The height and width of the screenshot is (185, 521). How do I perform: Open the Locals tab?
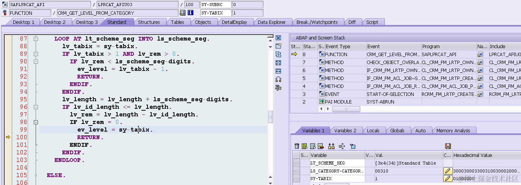coord(373,130)
